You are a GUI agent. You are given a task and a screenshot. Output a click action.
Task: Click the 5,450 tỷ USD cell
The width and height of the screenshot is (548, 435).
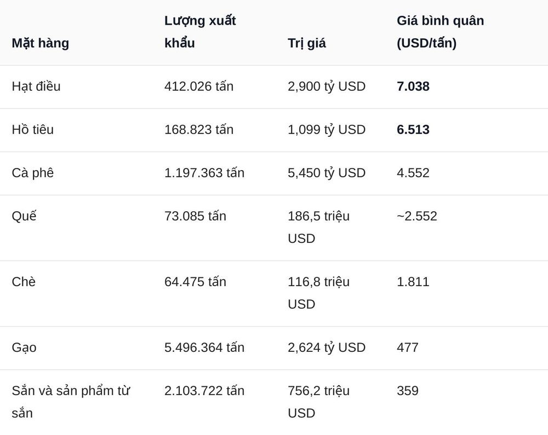[327, 173]
